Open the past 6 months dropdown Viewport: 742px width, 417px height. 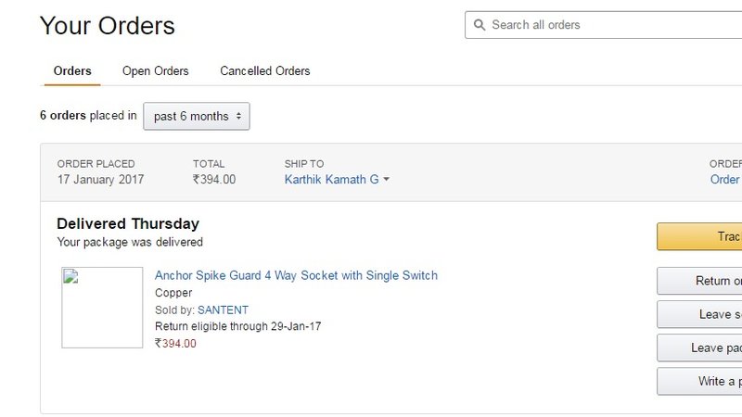(196, 116)
